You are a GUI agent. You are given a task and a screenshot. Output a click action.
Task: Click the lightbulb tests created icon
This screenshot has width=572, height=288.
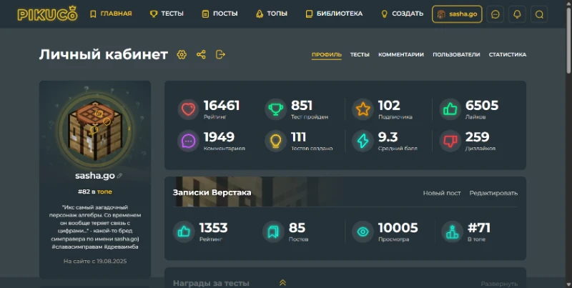coord(275,141)
